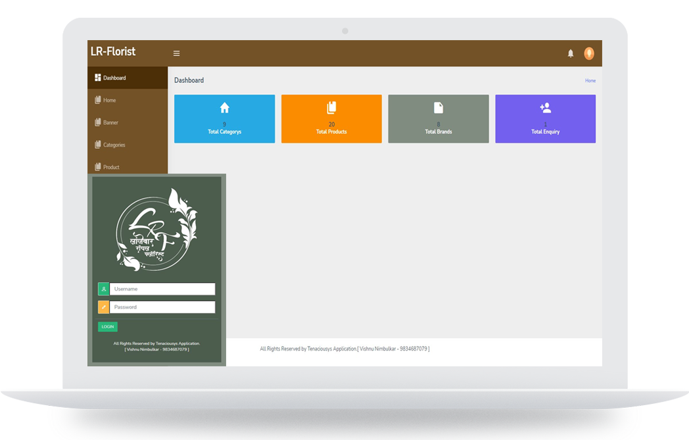
Task: Focus the Password input field
Action: (162, 307)
